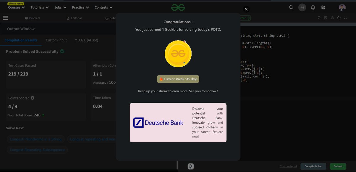Open Longest Palindrome in a String
Screen dimensions: 356x172
36,139
